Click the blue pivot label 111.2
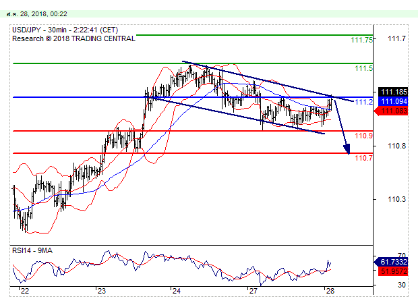The width and height of the screenshot is (418, 303). (x=363, y=102)
